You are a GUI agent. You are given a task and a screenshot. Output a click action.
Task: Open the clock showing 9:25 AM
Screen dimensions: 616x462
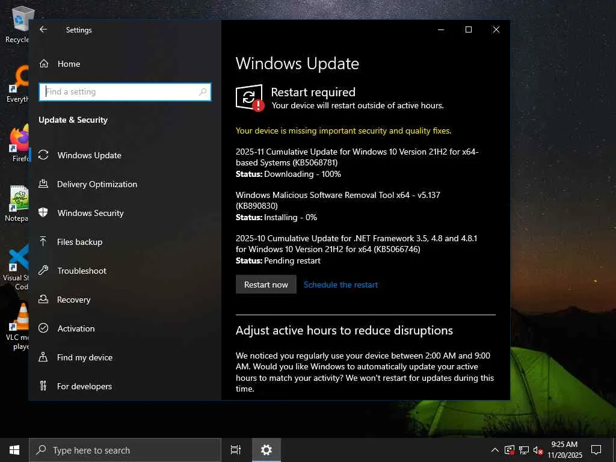click(x=564, y=450)
